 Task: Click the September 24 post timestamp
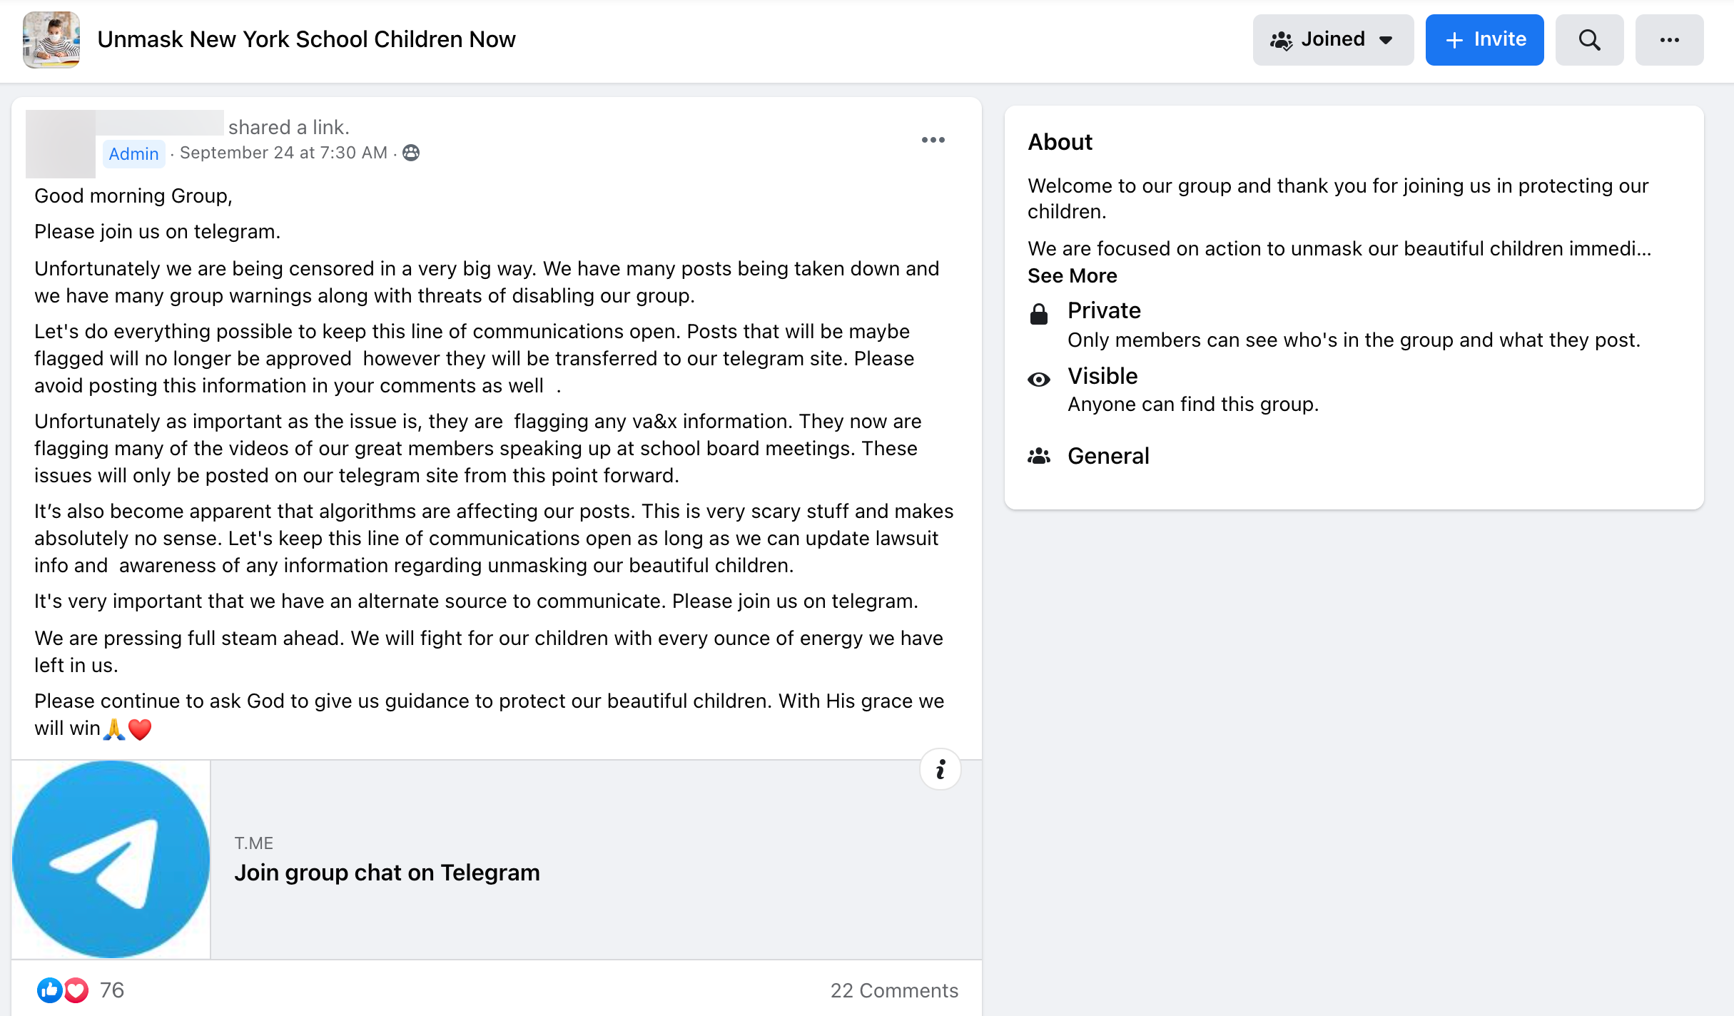coord(283,153)
